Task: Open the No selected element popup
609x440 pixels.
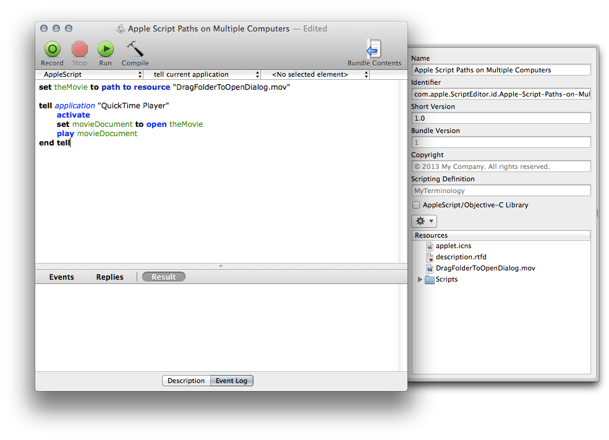Action: pos(315,75)
